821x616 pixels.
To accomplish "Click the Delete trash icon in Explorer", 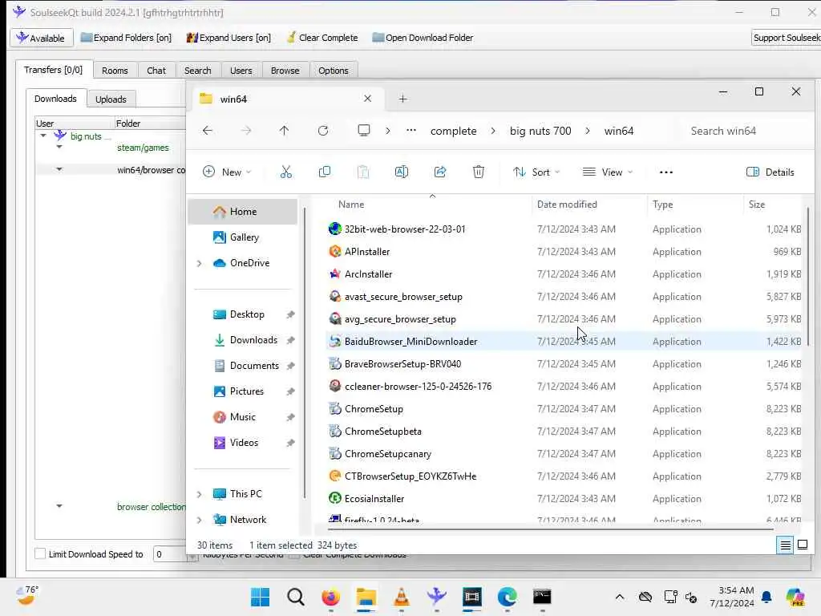I will point(478,172).
